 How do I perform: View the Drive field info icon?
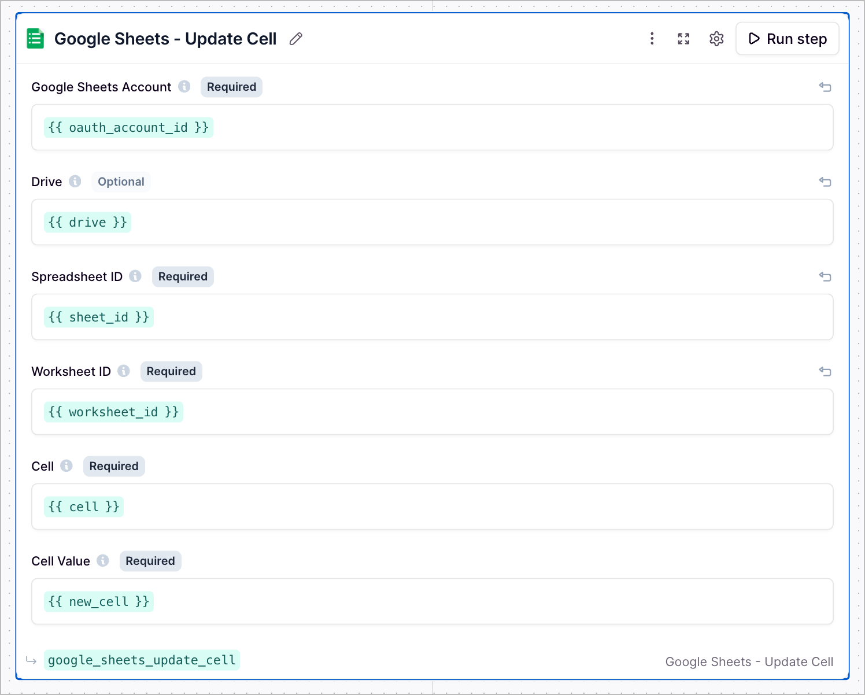pos(76,181)
